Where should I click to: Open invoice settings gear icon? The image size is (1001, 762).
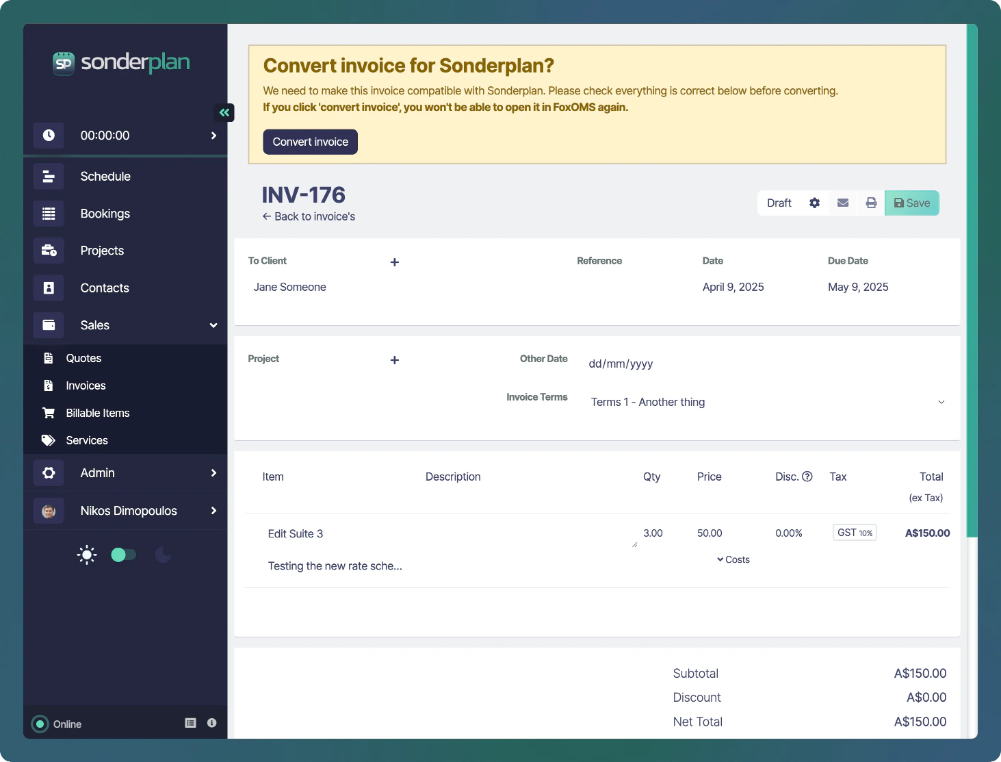point(814,203)
